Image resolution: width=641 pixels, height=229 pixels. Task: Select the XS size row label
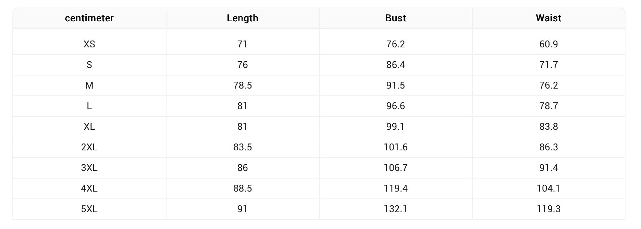(89, 44)
